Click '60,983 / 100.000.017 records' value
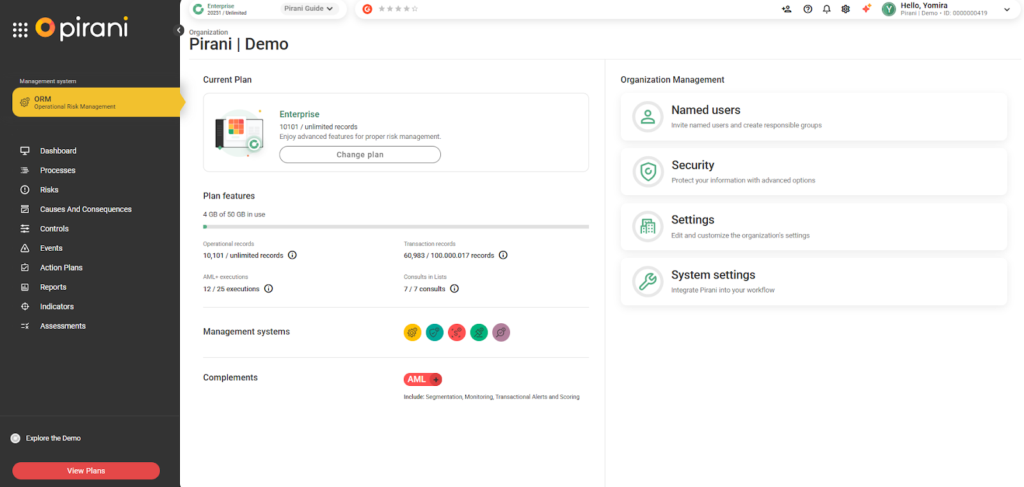Screen dimensions: 1024x487 click(x=449, y=255)
